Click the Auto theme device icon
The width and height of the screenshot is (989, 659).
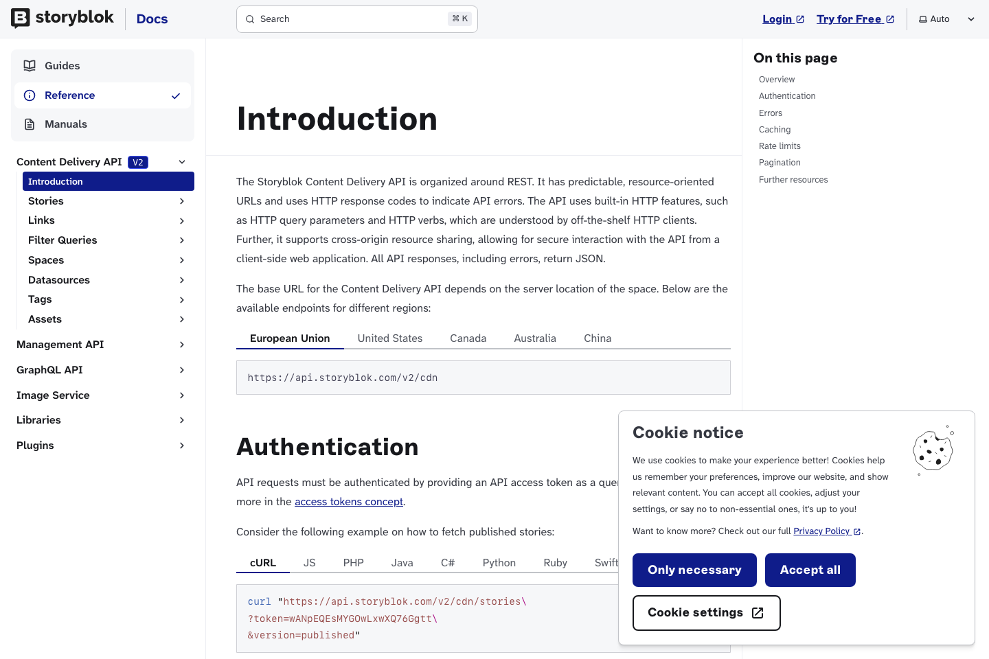[923, 19]
